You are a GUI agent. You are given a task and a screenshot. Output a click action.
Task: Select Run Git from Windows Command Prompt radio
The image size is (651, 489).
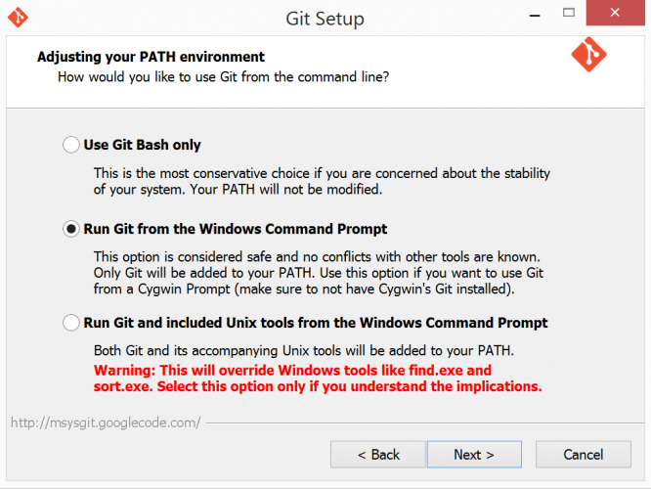pos(70,229)
